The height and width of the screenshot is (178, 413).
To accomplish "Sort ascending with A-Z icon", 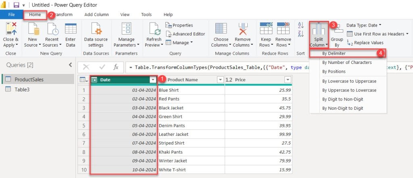I will 301,25.
